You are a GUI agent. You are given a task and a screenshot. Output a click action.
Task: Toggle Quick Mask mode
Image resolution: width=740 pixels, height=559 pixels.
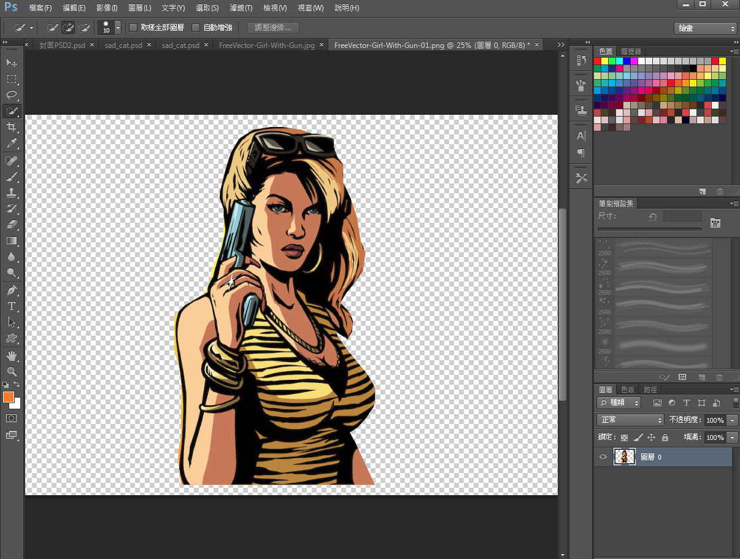[12, 418]
